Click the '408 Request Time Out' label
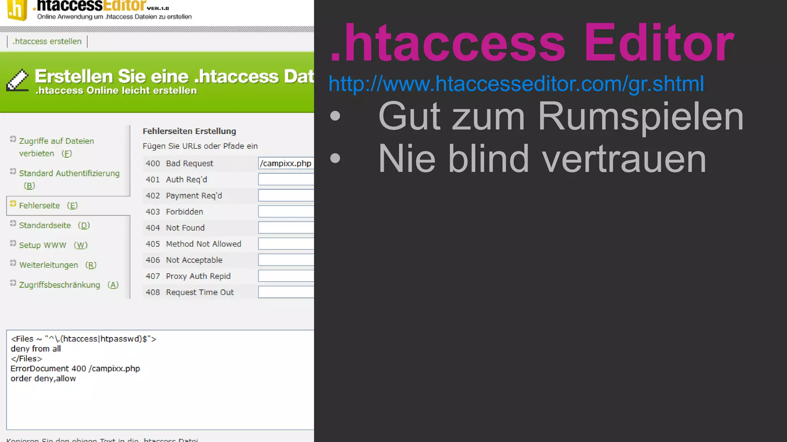Image resolution: width=787 pixels, height=442 pixels. 189,292
